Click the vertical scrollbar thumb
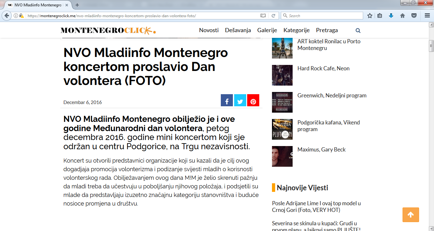Screen dimensions: 434x231 pos(431,46)
